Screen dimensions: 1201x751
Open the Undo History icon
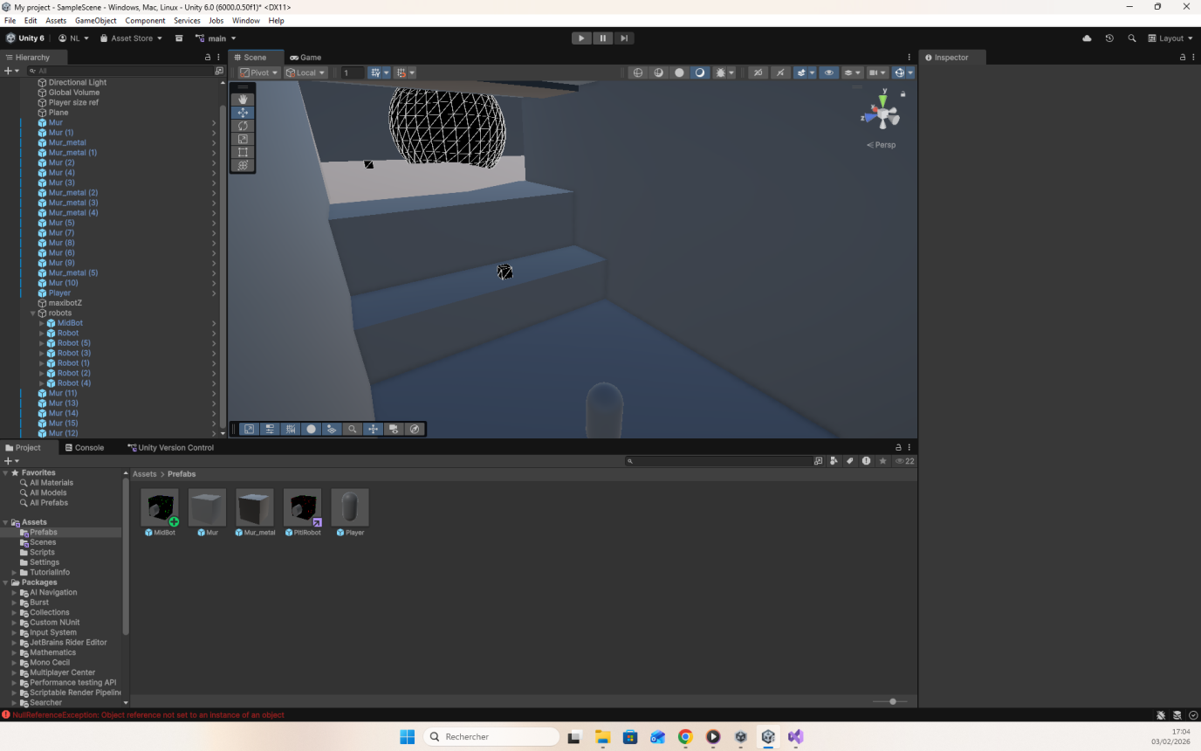point(1109,38)
